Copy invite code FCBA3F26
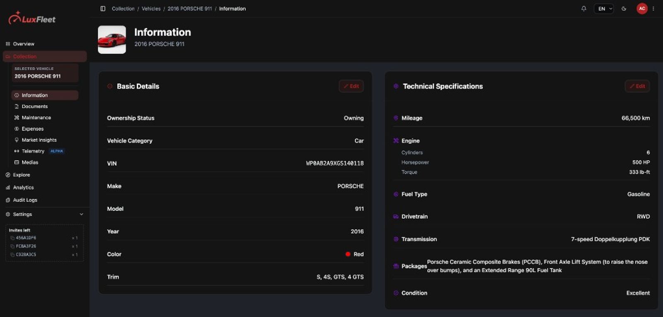663x317 pixels. point(12,246)
